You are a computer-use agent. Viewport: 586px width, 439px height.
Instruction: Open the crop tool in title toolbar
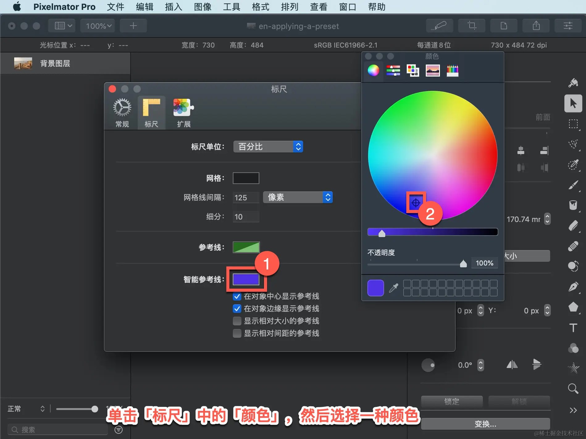coord(472,26)
